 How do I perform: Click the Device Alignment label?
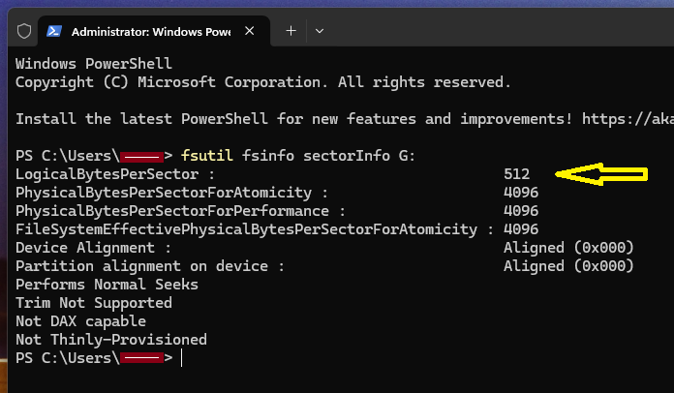pos(93,248)
